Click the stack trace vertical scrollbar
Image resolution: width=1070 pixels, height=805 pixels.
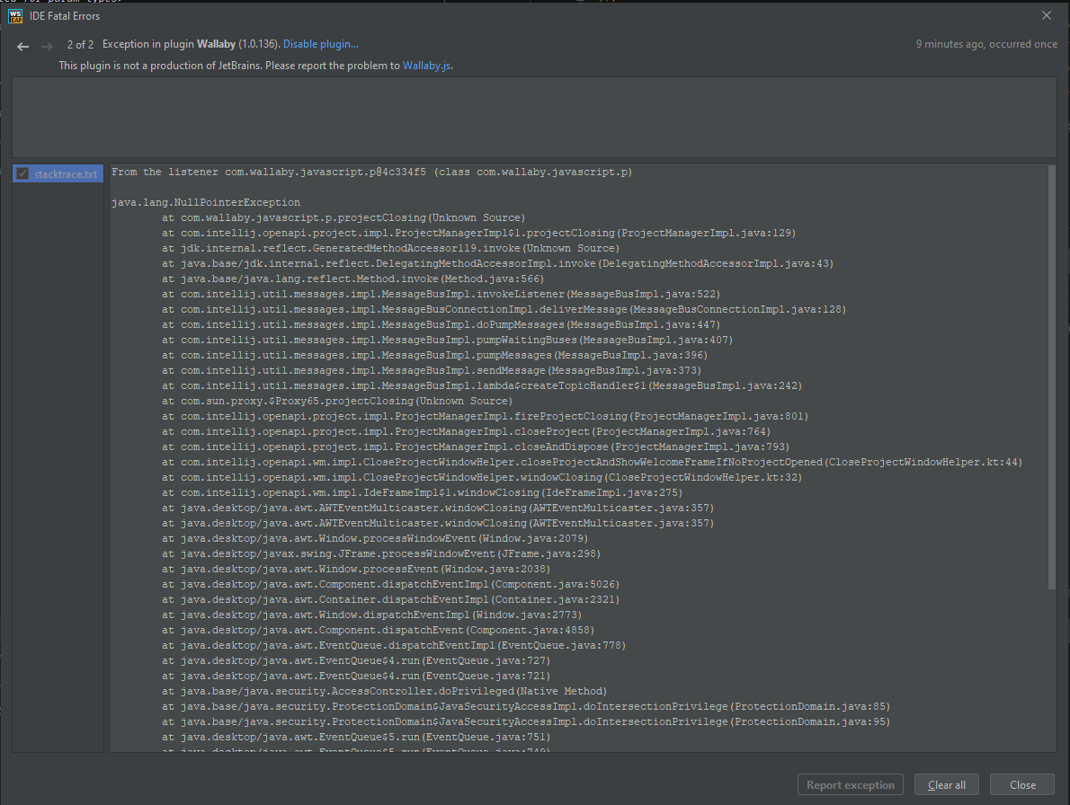(x=1052, y=377)
